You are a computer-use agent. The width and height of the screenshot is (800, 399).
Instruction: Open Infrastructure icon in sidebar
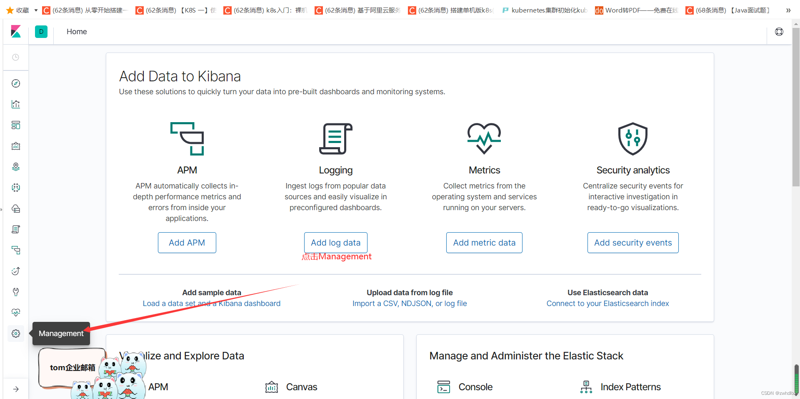(16, 208)
